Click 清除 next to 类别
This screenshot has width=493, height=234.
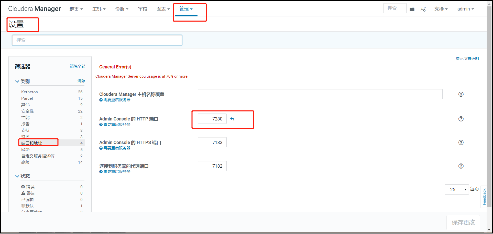(x=81, y=81)
